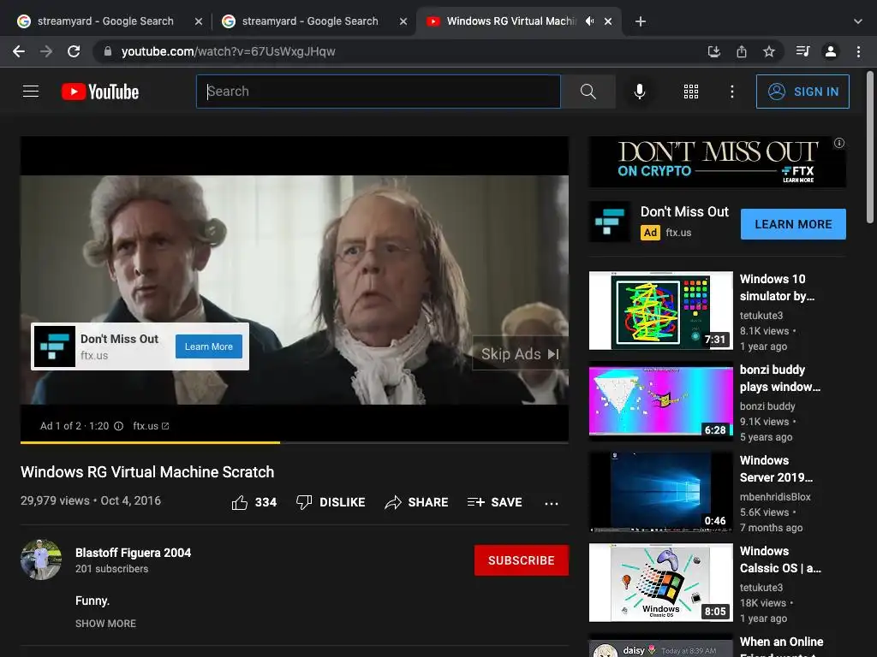
Task: Reload the current page
Action: click(74, 51)
